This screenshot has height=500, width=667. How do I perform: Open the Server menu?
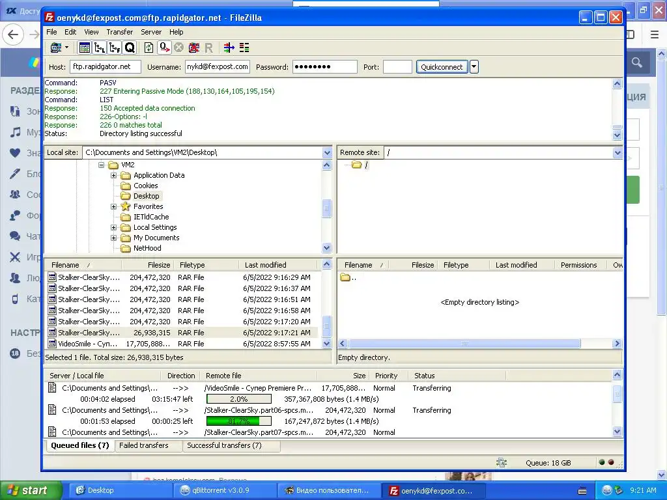[x=151, y=32]
